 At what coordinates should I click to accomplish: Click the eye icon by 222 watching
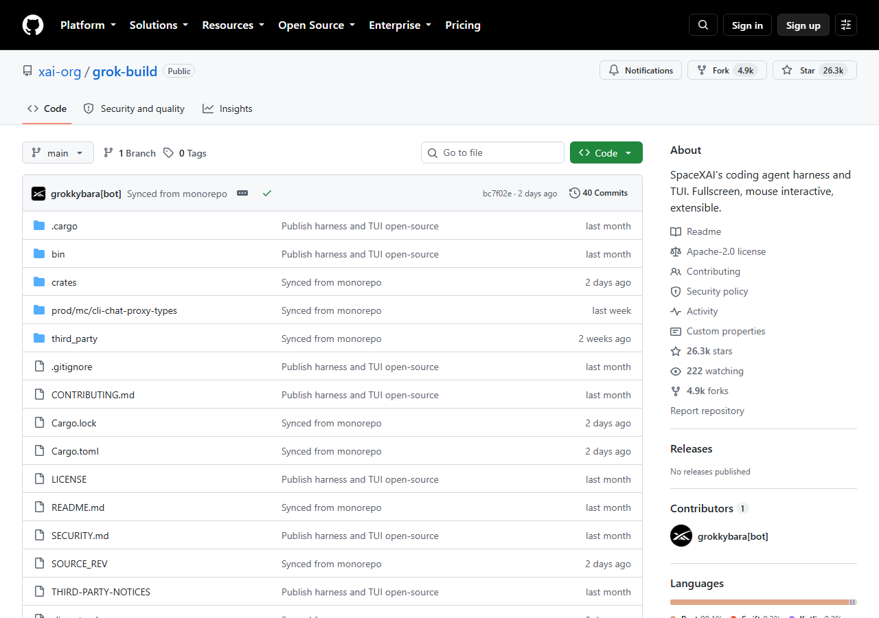(x=676, y=371)
